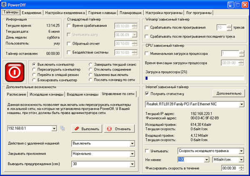This screenshot has width=250, height=176.
Task: Open Скорость исходящего трафика dropdown
Action: point(242,151)
